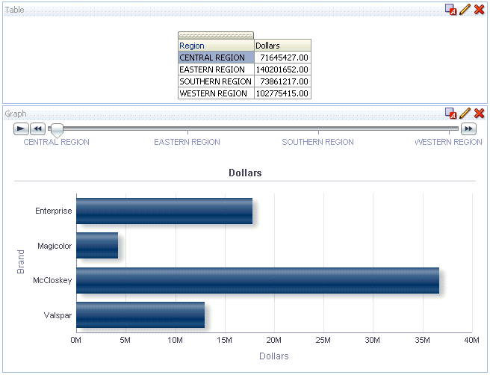Click the Magicolor bar in the chart

point(97,245)
